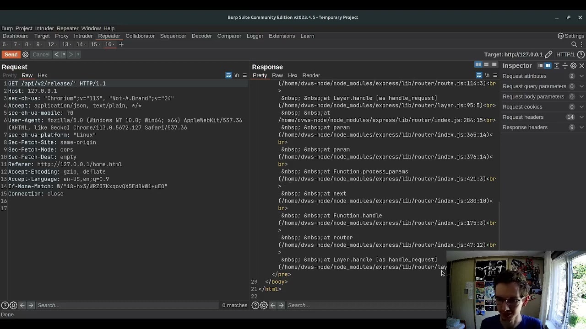The height and width of the screenshot is (329, 586).
Task: Expand all Inspector sections icon
Action: pyautogui.click(x=557, y=66)
